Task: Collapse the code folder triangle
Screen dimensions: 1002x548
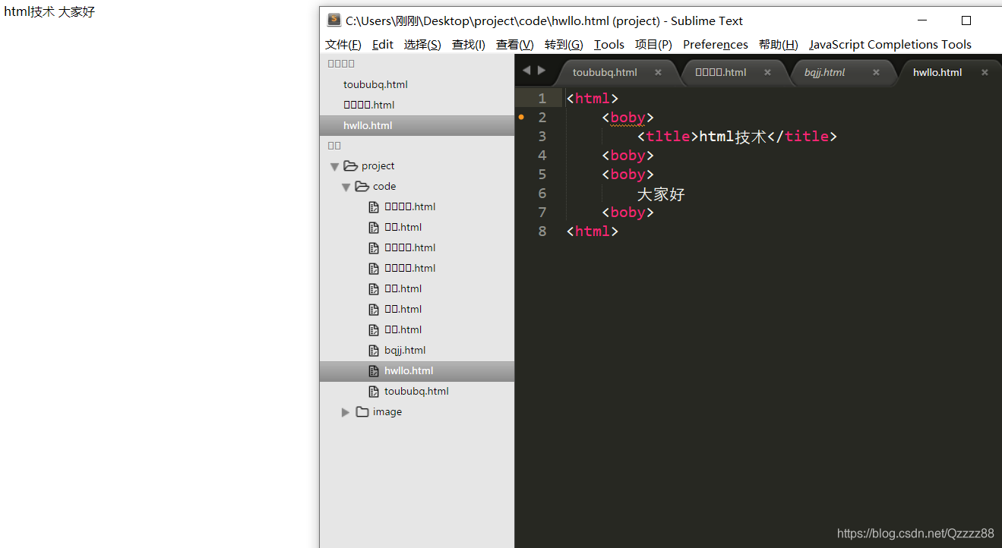Action: coord(346,187)
